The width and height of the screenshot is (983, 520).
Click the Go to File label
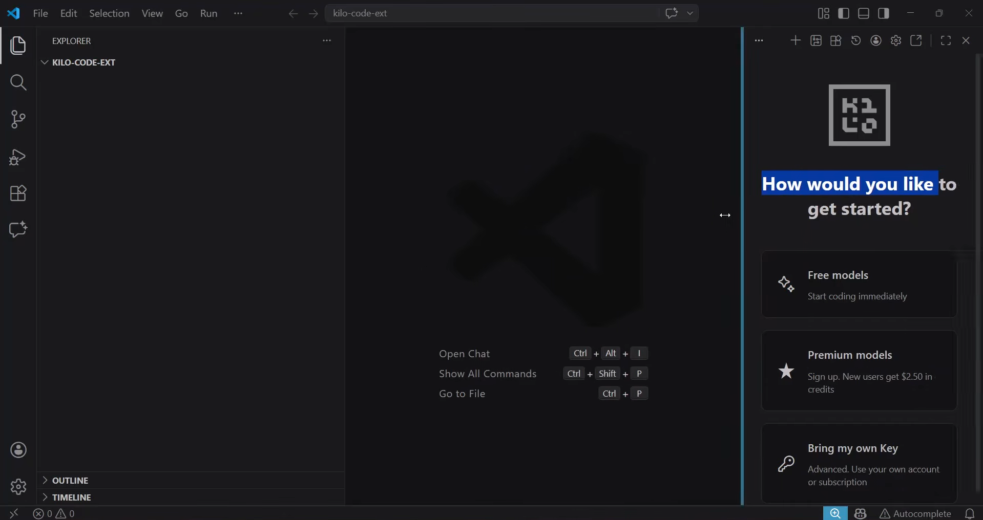tap(462, 394)
